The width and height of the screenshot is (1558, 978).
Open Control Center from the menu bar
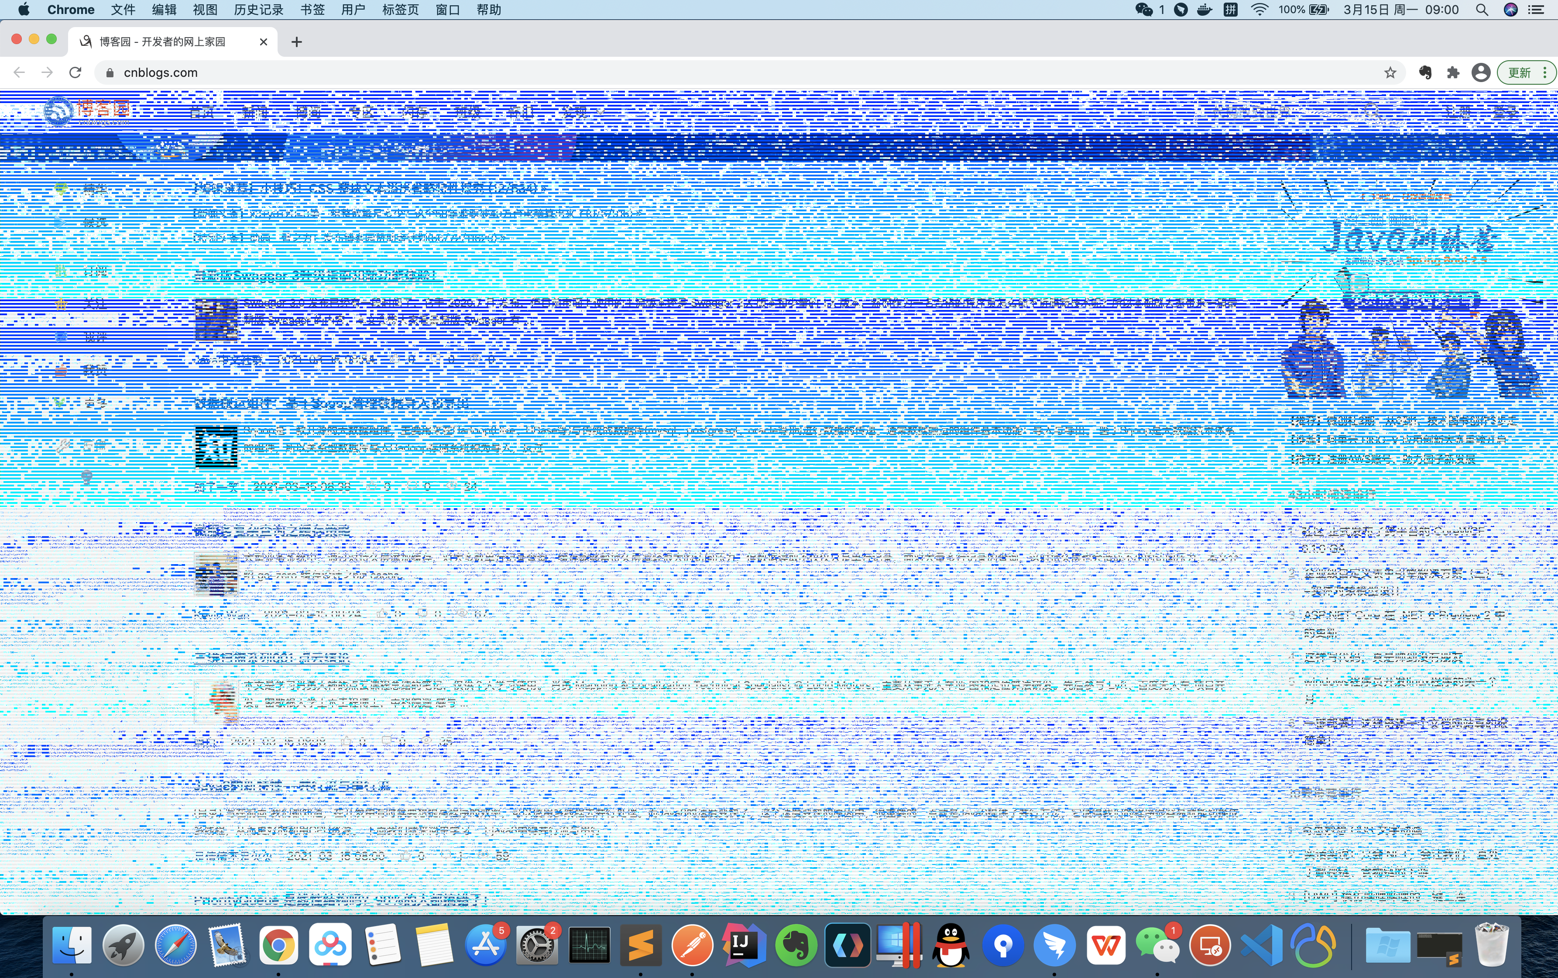(x=1536, y=10)
